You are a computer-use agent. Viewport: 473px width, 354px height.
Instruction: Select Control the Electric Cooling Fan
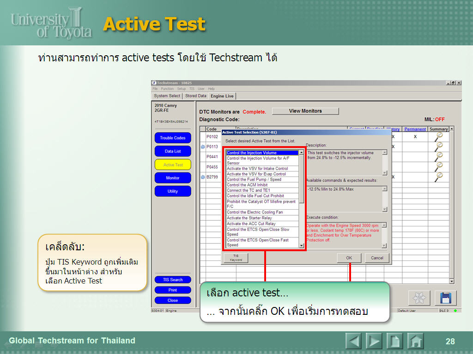262,212
